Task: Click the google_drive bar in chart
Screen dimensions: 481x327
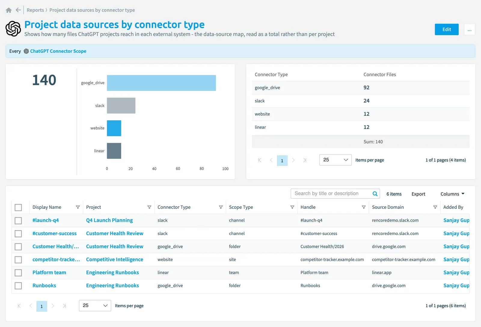Action: [x=161, y=83]
